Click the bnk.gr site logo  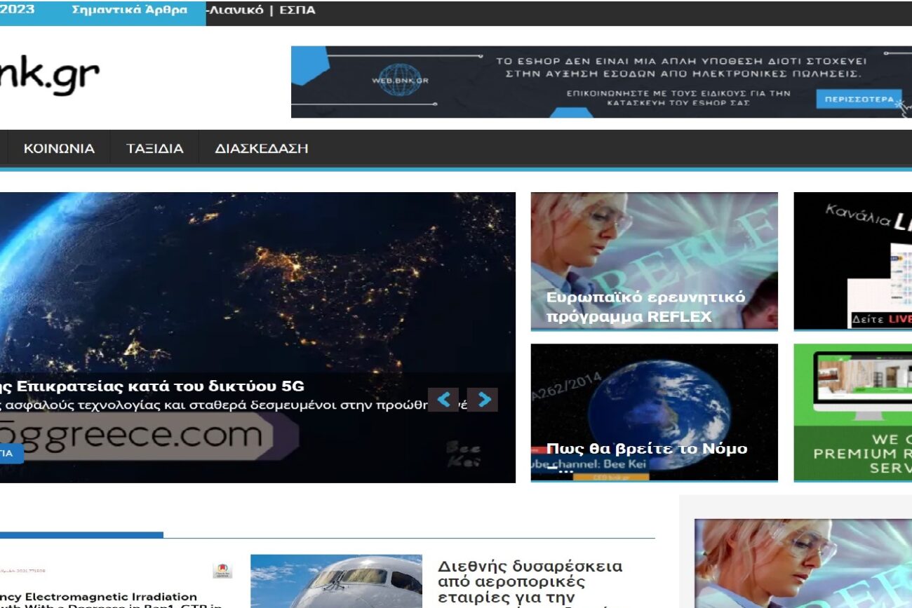[x=49, y=76]
